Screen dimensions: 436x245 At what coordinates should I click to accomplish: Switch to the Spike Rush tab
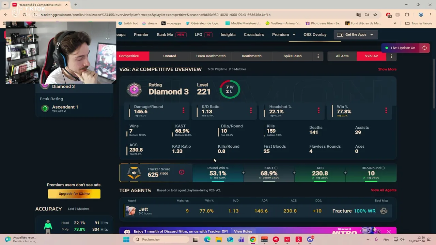[x=292, y=56]
